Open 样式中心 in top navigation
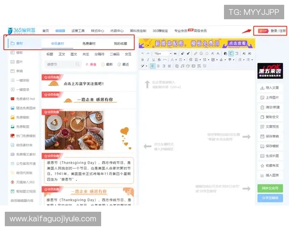Viewport: 289px width, 231px height. [x=97, y=31]
